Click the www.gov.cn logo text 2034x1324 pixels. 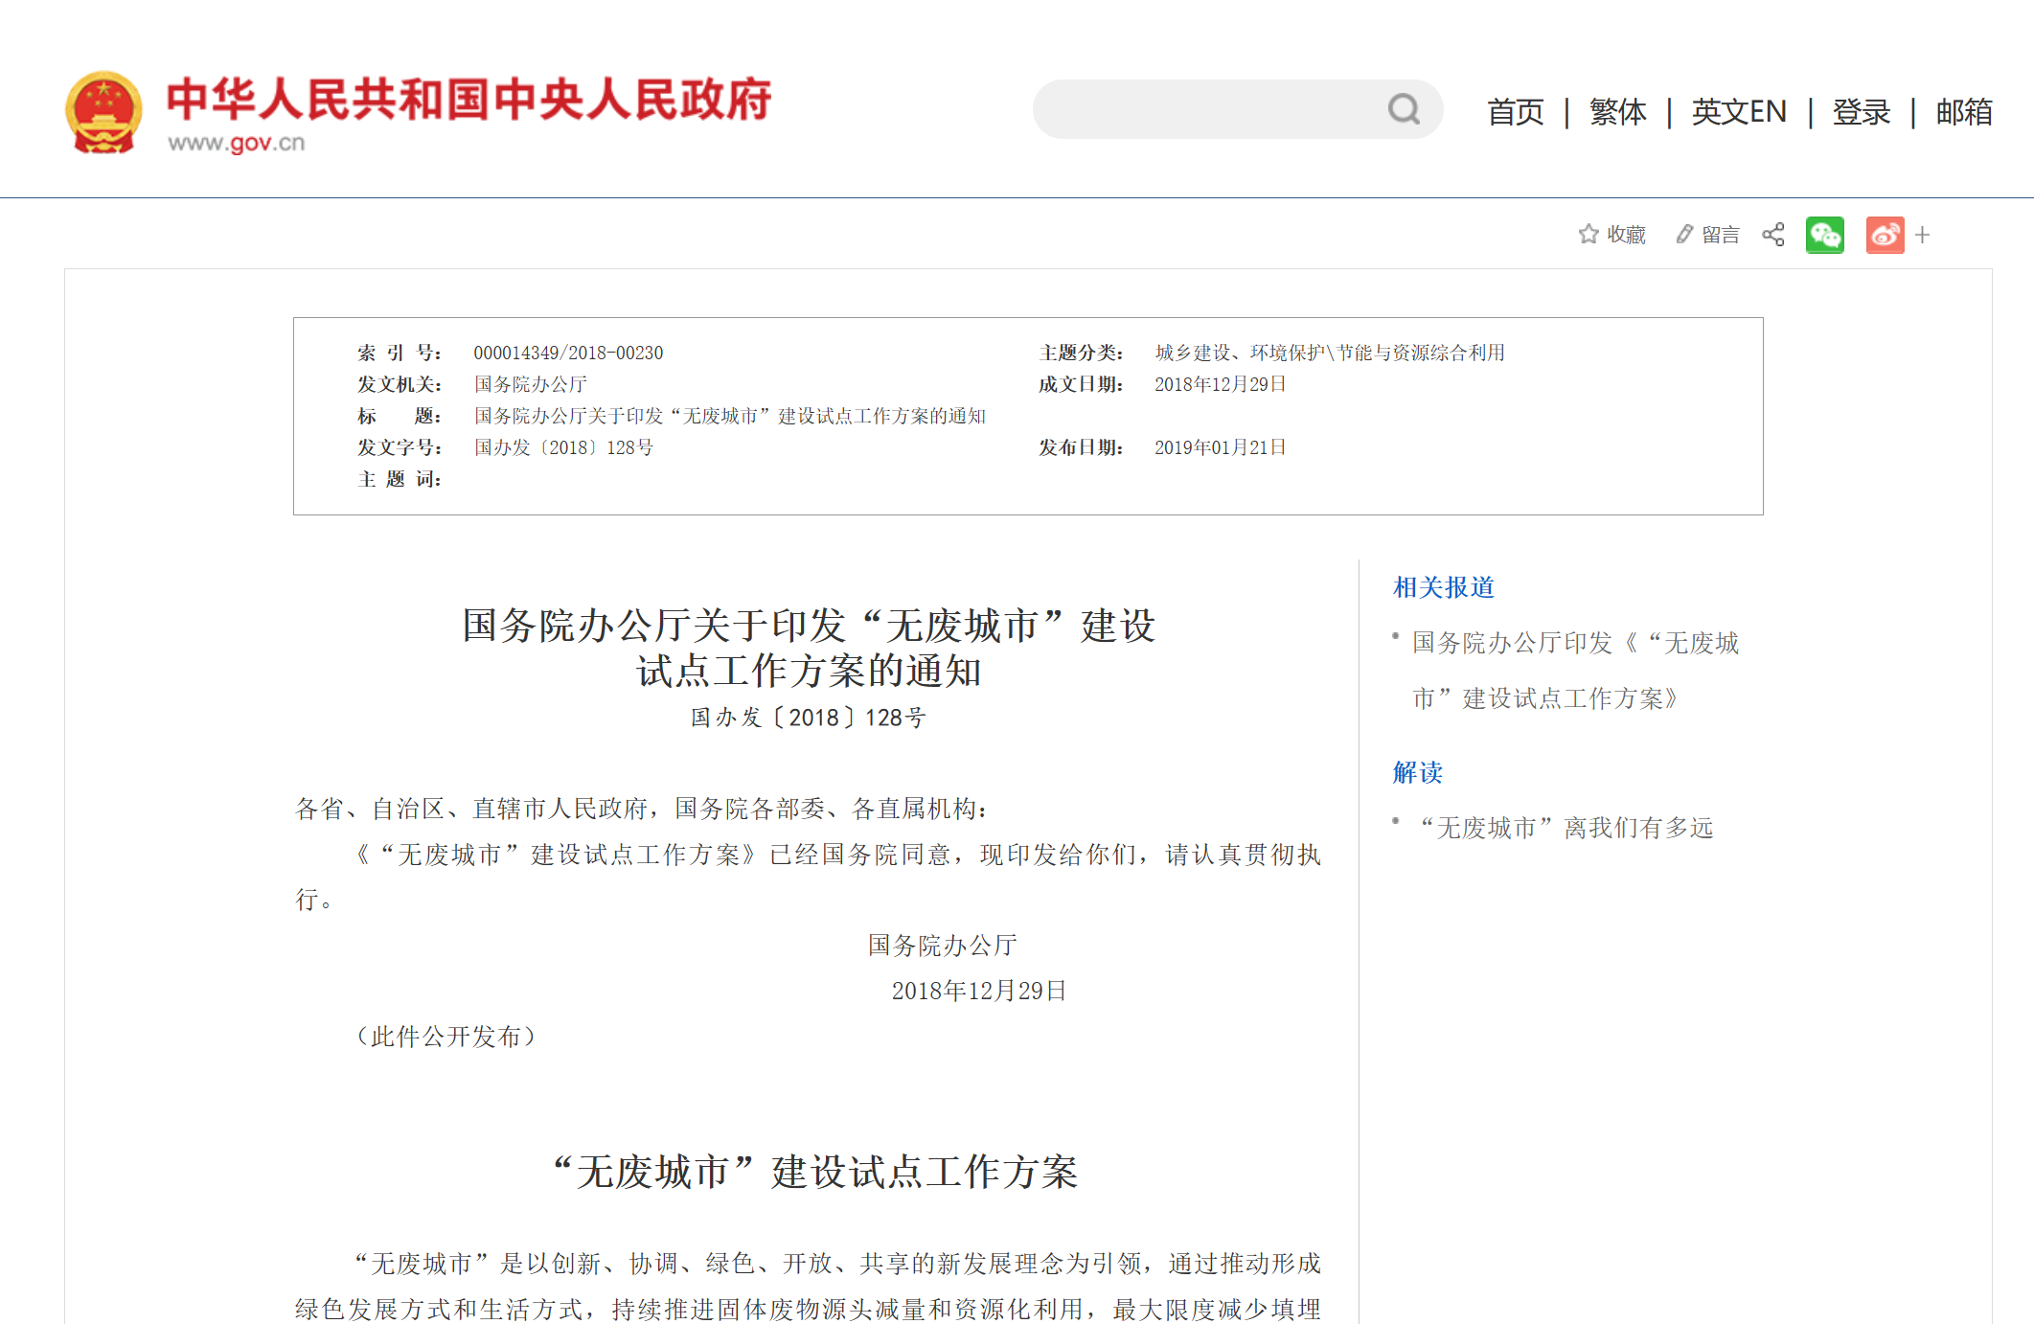234,145
